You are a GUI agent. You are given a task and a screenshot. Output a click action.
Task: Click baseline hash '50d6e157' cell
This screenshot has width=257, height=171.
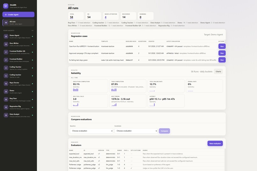[129, 60]
